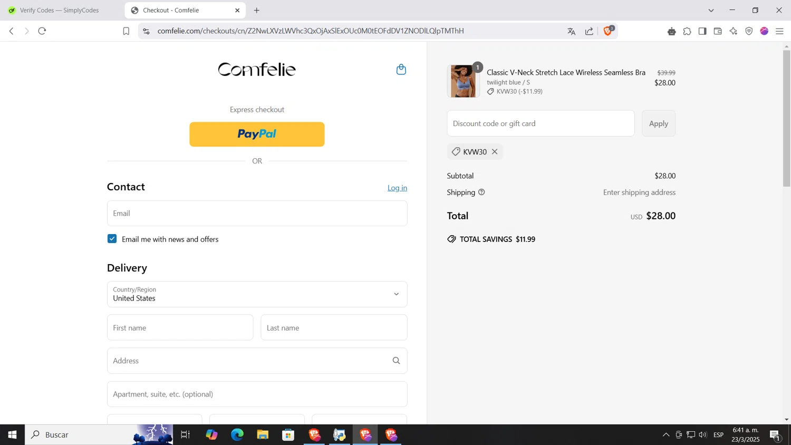Open File Explorer from taskbar

(263, 435)
